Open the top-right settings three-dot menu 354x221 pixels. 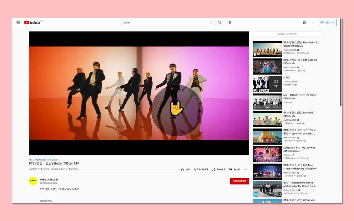pyautogui.click(x=313, y=22)
